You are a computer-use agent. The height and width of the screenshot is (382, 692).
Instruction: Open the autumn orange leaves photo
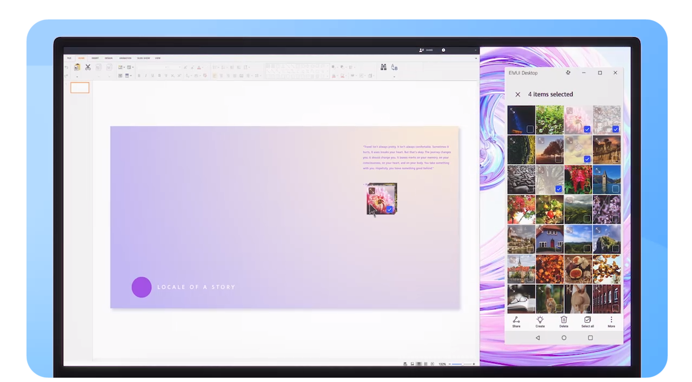(x=550, y=269)
